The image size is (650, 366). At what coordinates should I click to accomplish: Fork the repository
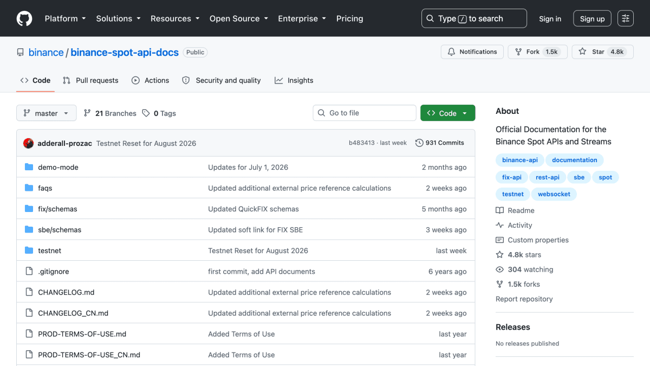coord(537,52)
